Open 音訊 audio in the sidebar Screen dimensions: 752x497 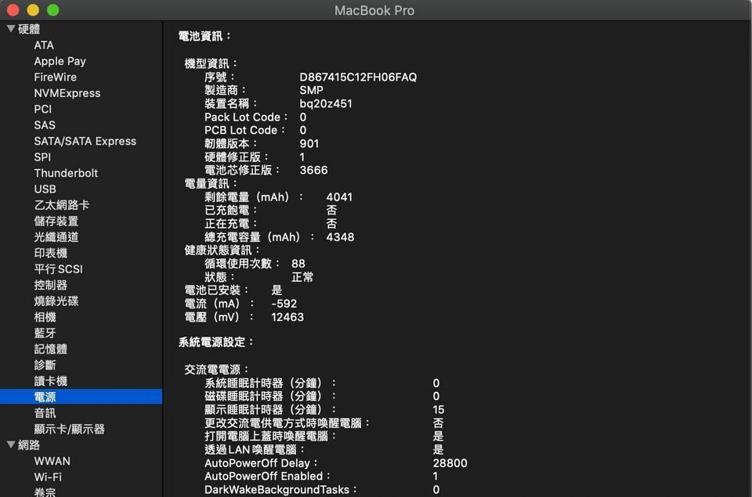coord(45,413)
